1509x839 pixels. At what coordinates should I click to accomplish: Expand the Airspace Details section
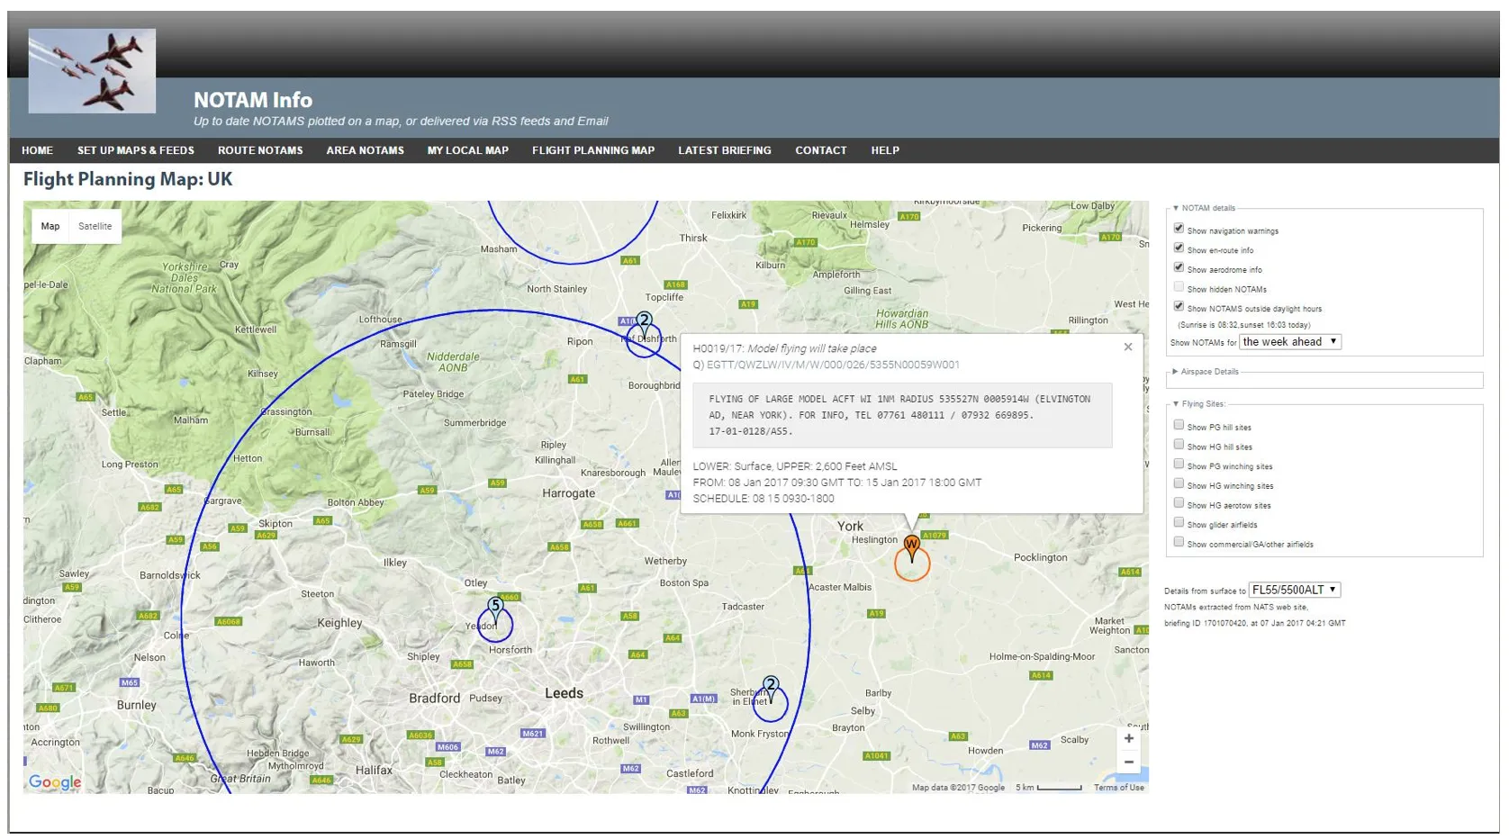(x=1206, y=372)
